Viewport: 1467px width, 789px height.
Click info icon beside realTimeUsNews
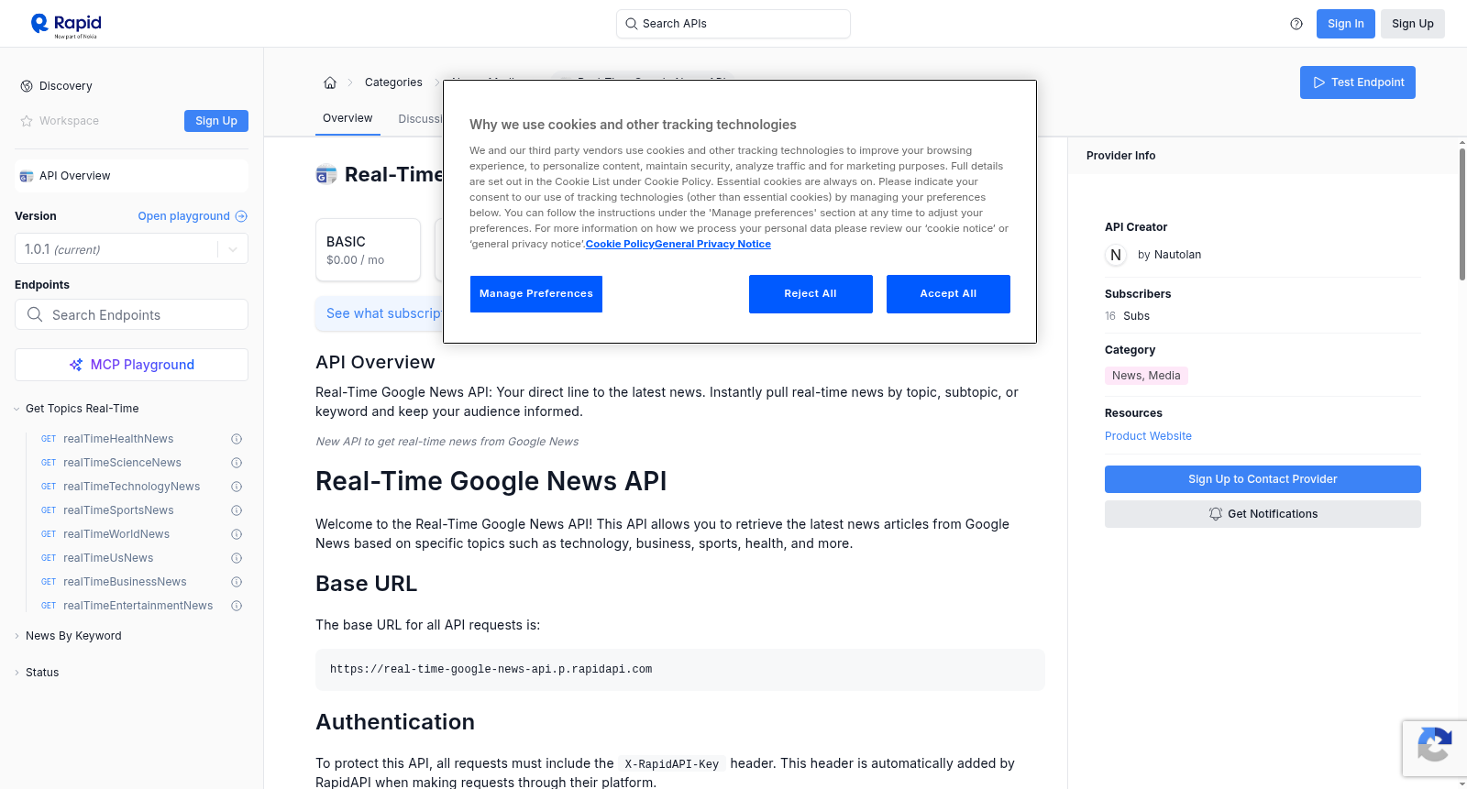point(237,558)
